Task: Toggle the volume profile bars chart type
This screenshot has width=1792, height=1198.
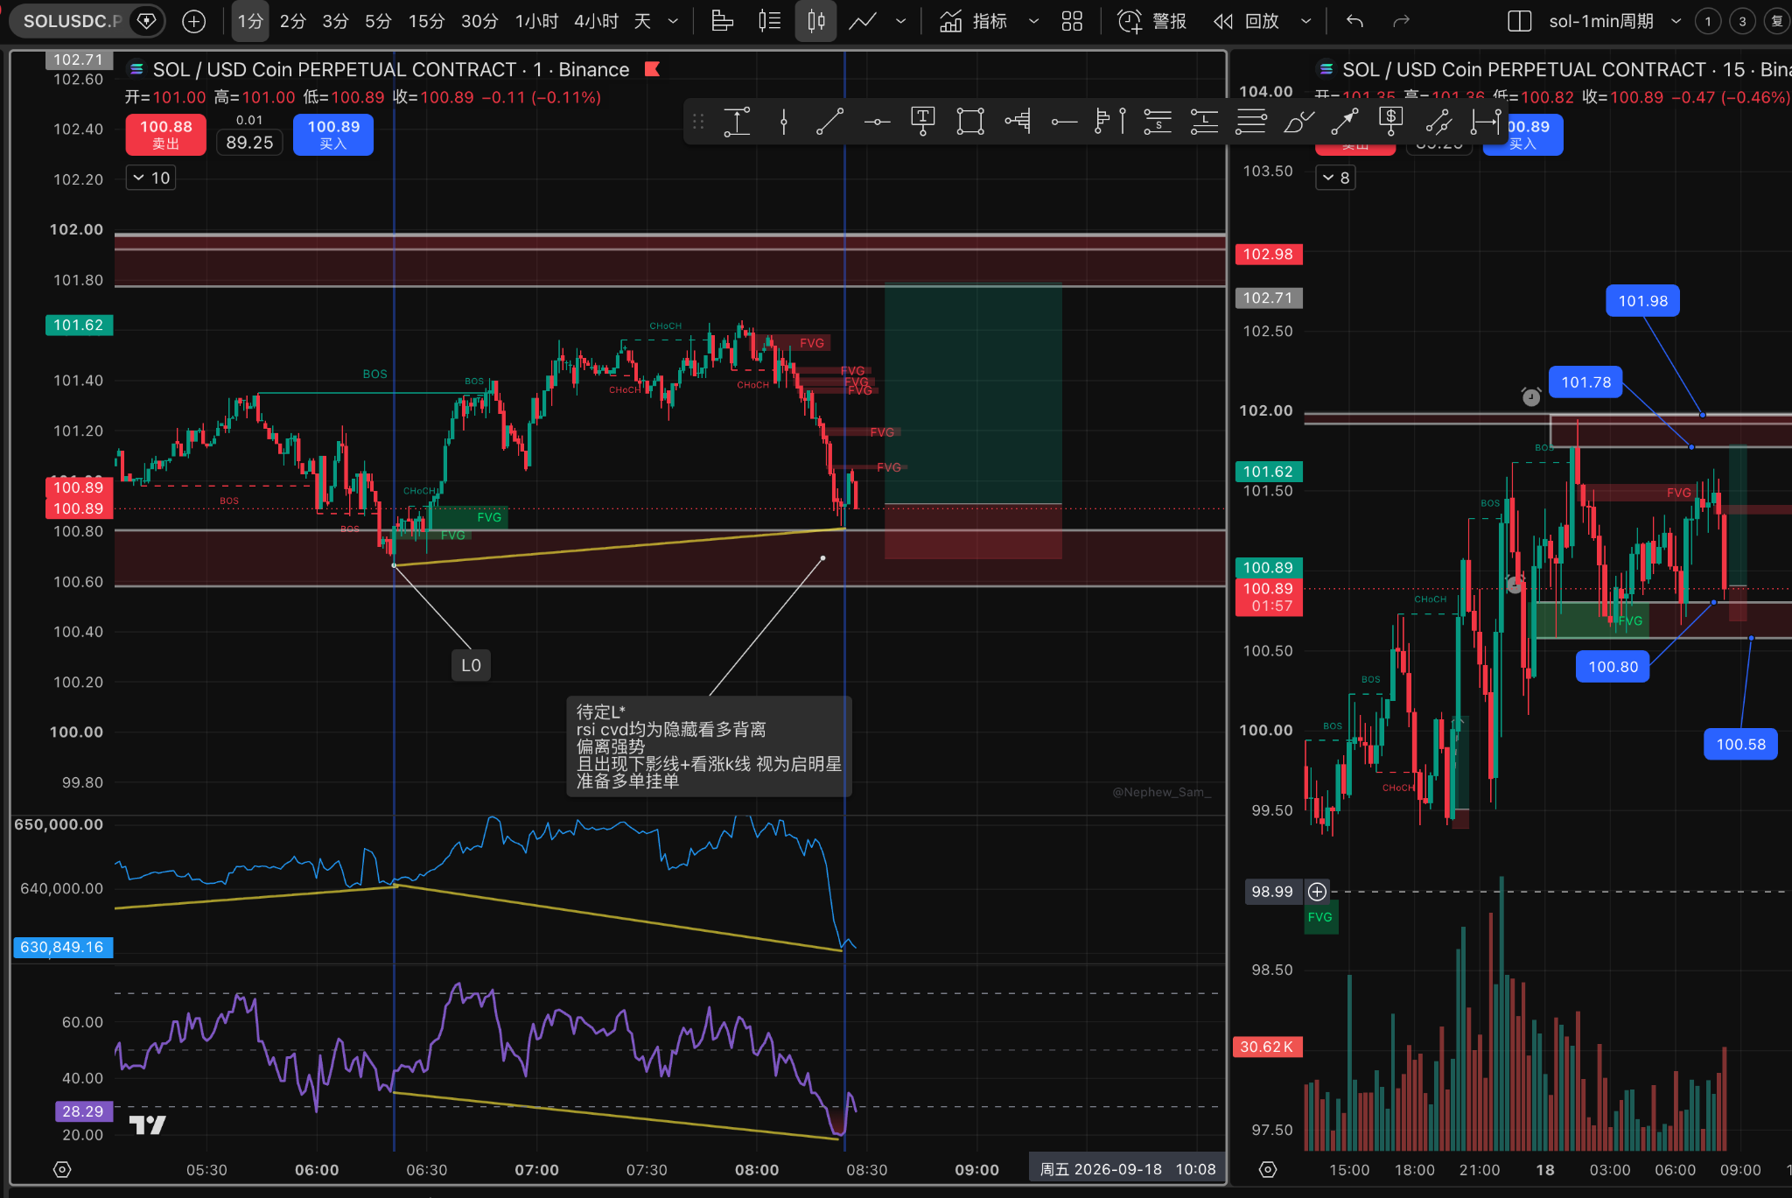Action: coord(723,21)
